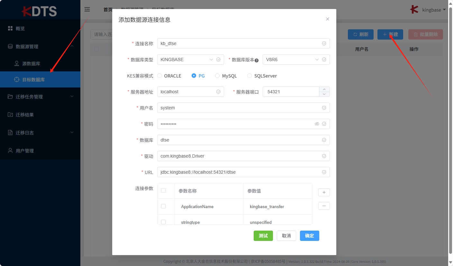Decrease the 服务器端口 value with down arrow
This screenshot has height=266, width=453.
coord(324,94)
